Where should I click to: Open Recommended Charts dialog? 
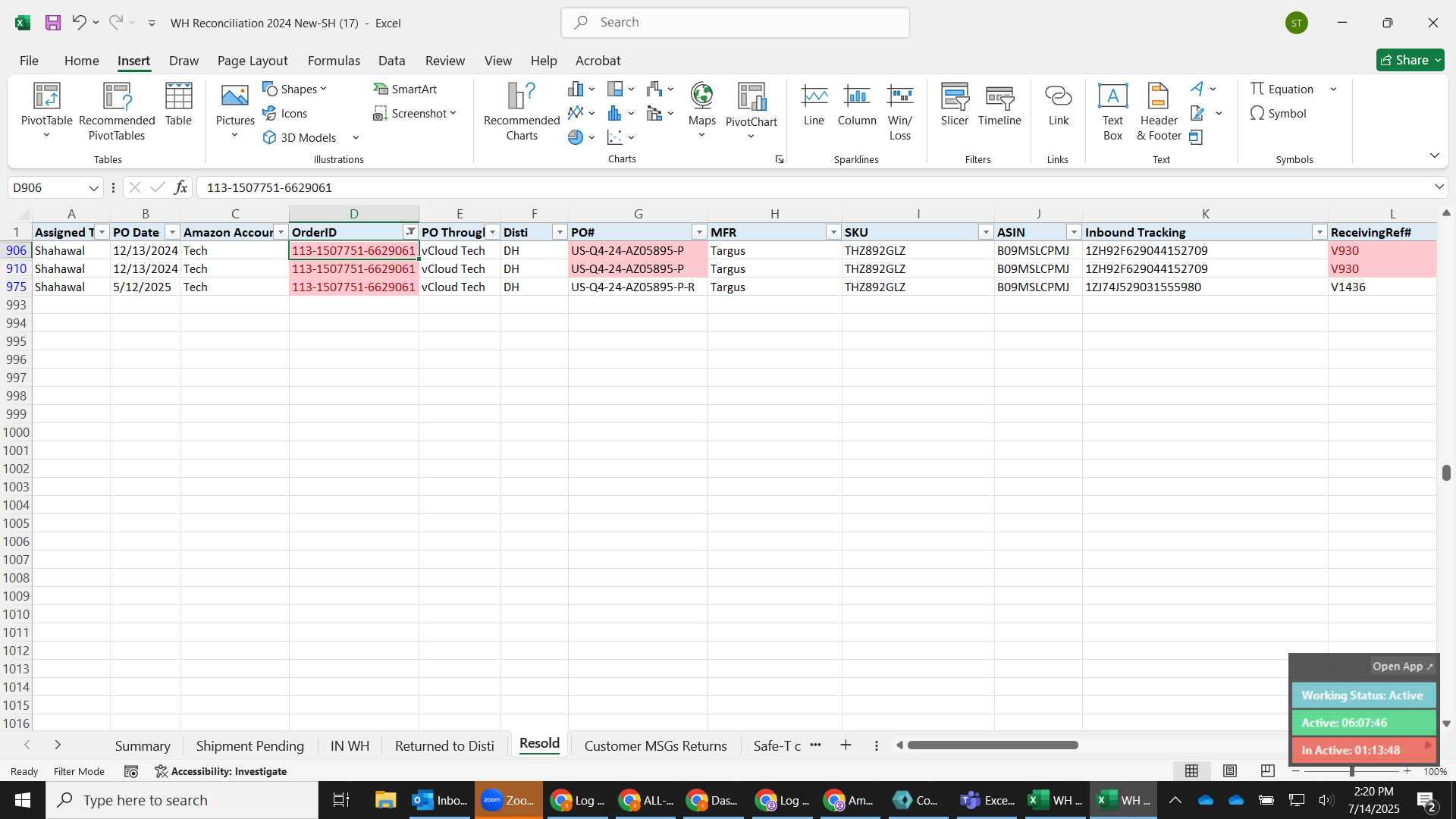(522, 111)
